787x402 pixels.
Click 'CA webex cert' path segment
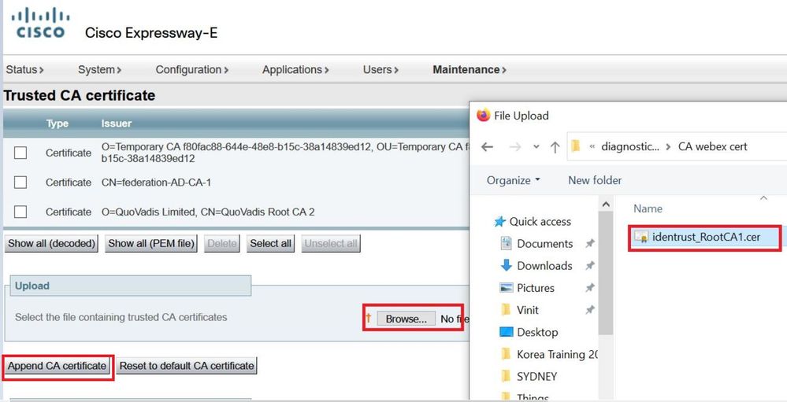(x=713, y=146)
